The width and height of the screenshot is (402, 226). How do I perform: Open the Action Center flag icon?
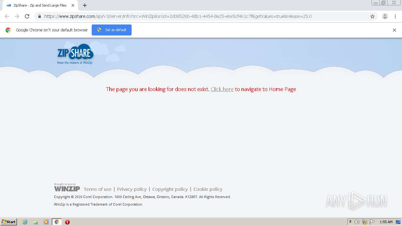[372, 222]
